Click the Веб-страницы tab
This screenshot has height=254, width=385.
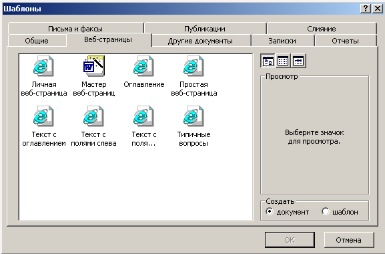tap(108, 39)
